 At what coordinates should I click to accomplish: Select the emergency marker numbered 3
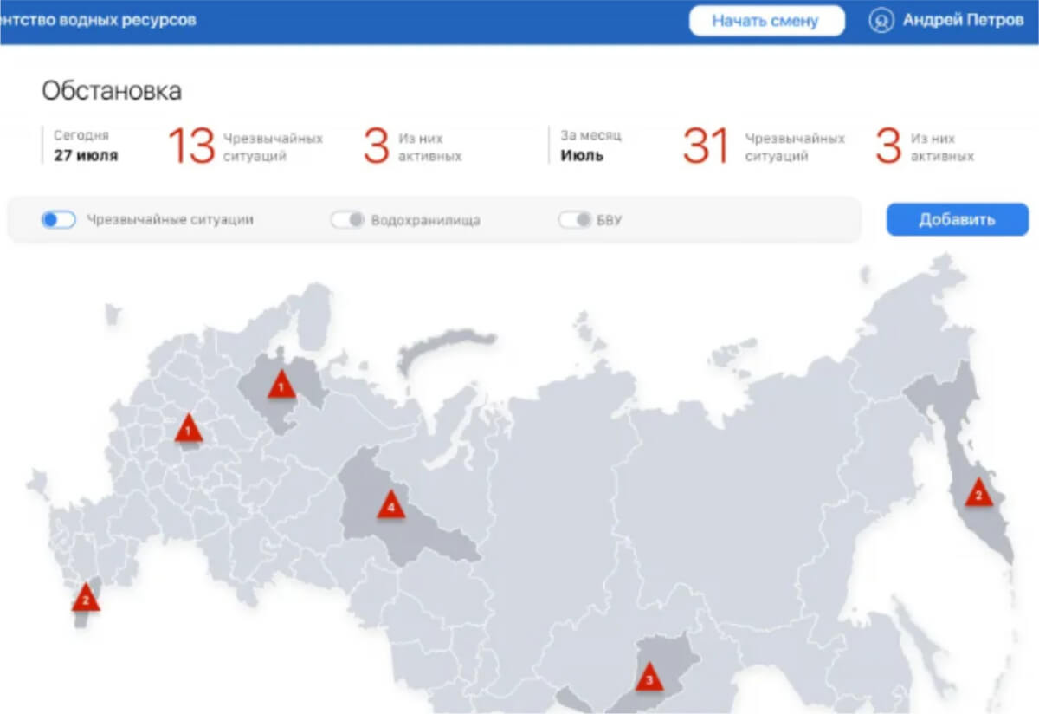point(649,678)
